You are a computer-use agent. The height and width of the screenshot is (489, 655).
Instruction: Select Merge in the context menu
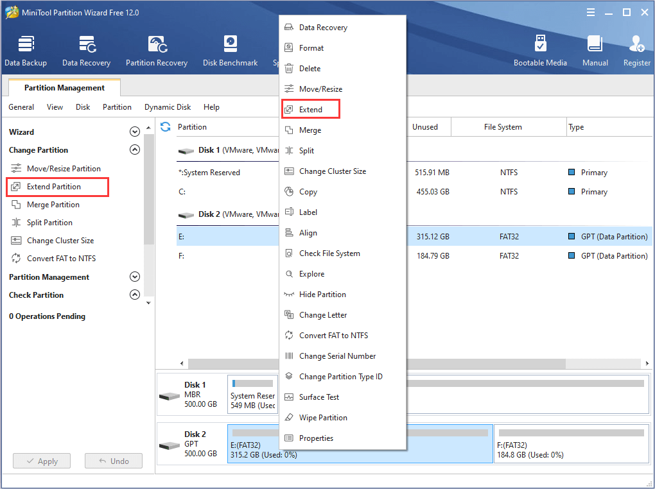point(342,130)
